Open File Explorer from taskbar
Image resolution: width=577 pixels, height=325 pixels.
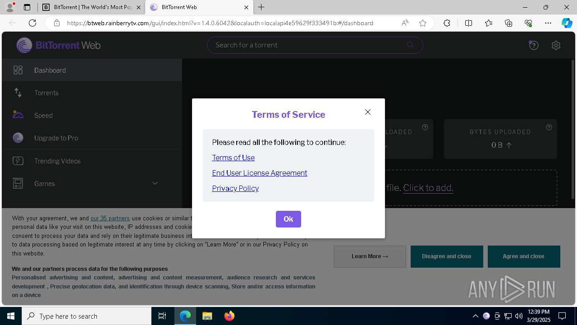tap(207, 316)
